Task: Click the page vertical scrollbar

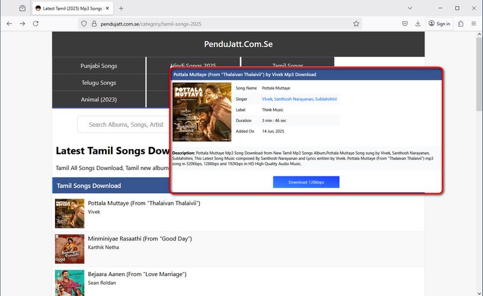Action: pos(479,74)
